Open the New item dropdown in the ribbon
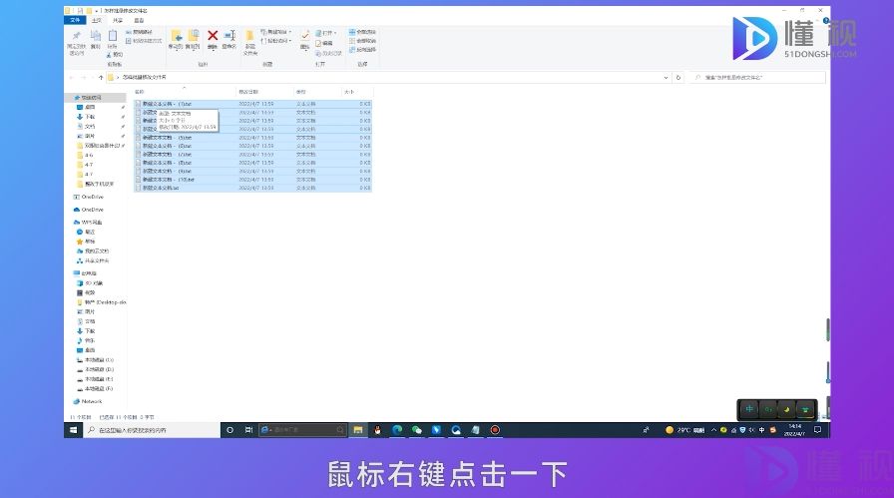The image size is (894, 498). pos(276,32)
